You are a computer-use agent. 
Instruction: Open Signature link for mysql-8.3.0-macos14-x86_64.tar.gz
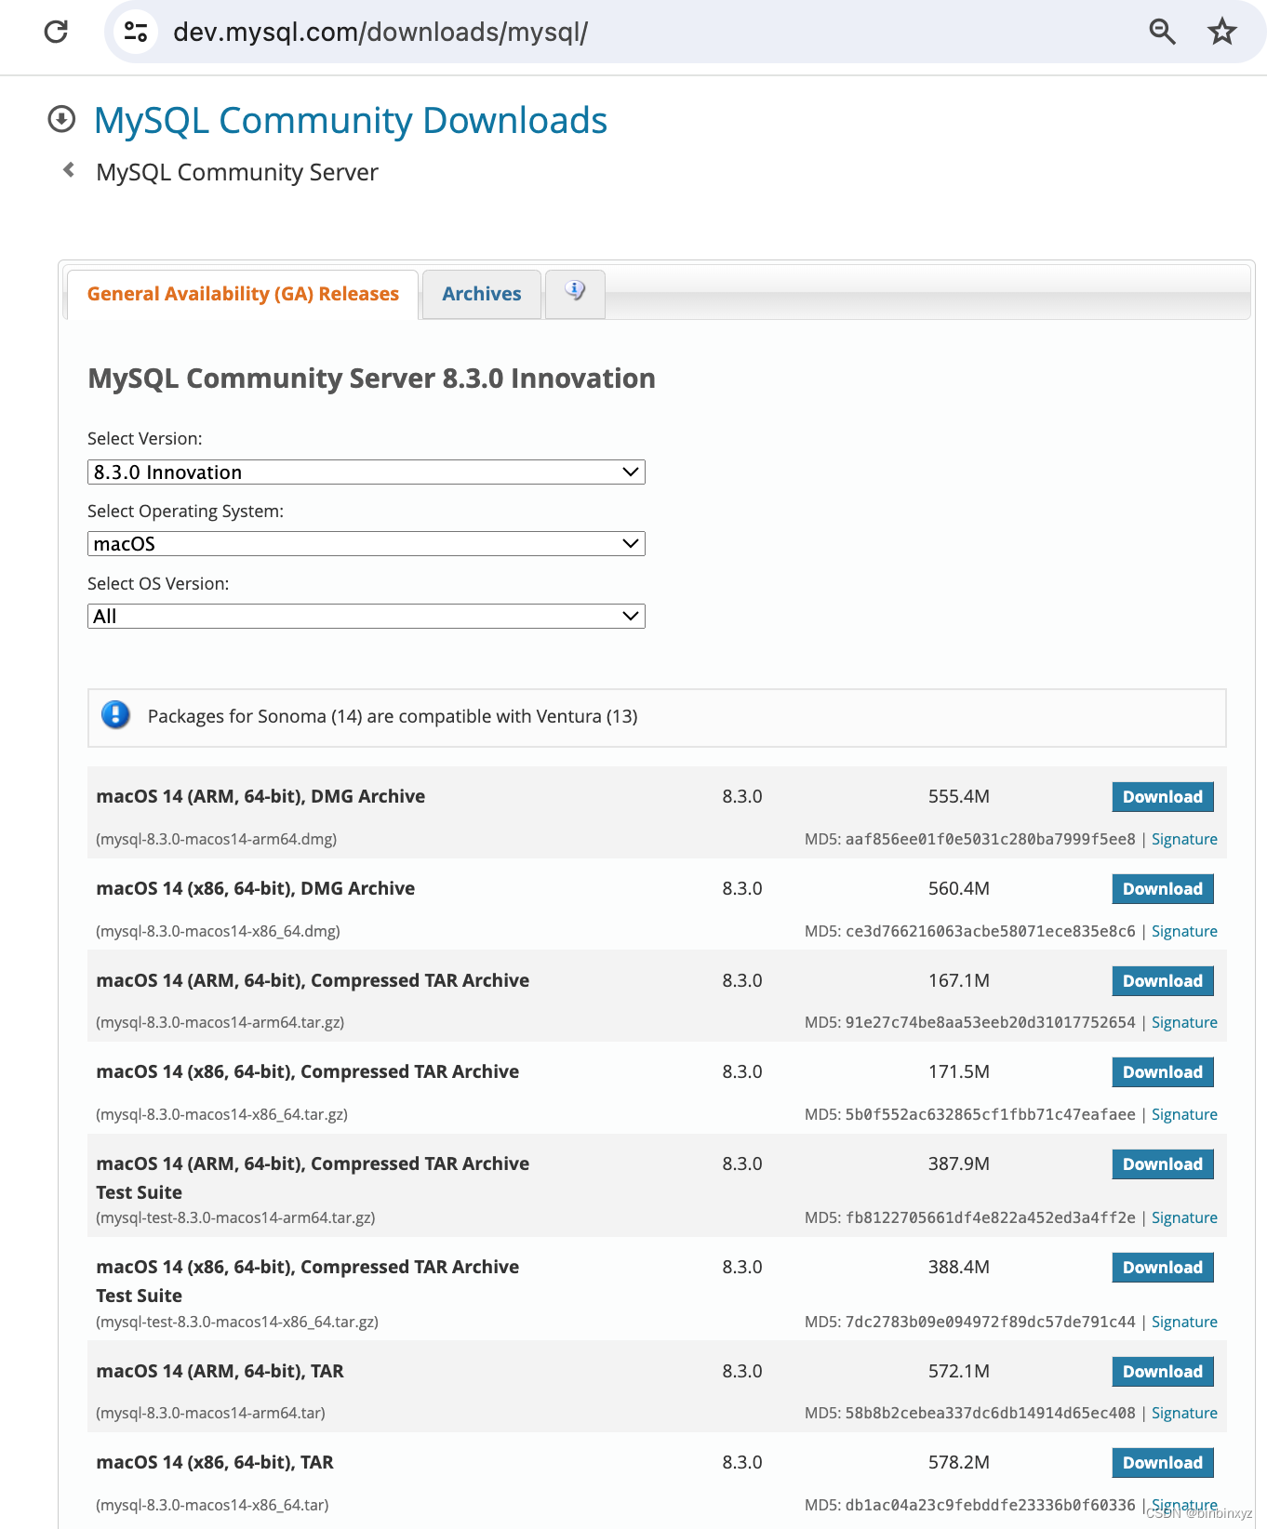click(x=1184, y=1114)
